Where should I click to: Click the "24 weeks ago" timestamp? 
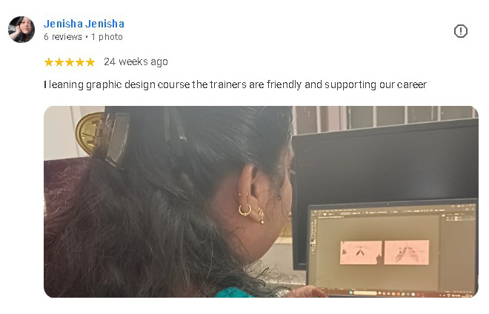pyautogui.click(x=136, y=61)
